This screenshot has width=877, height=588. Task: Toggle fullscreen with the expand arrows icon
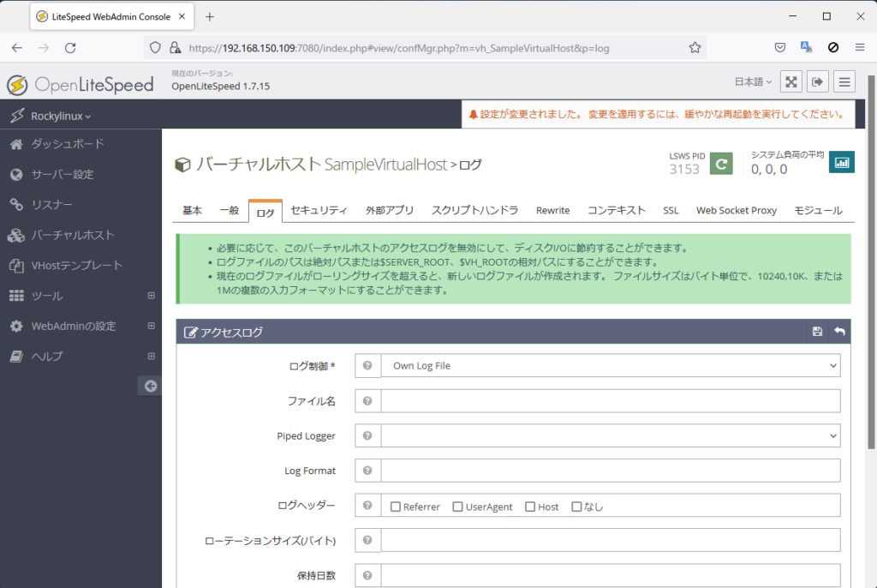[791, 81]
